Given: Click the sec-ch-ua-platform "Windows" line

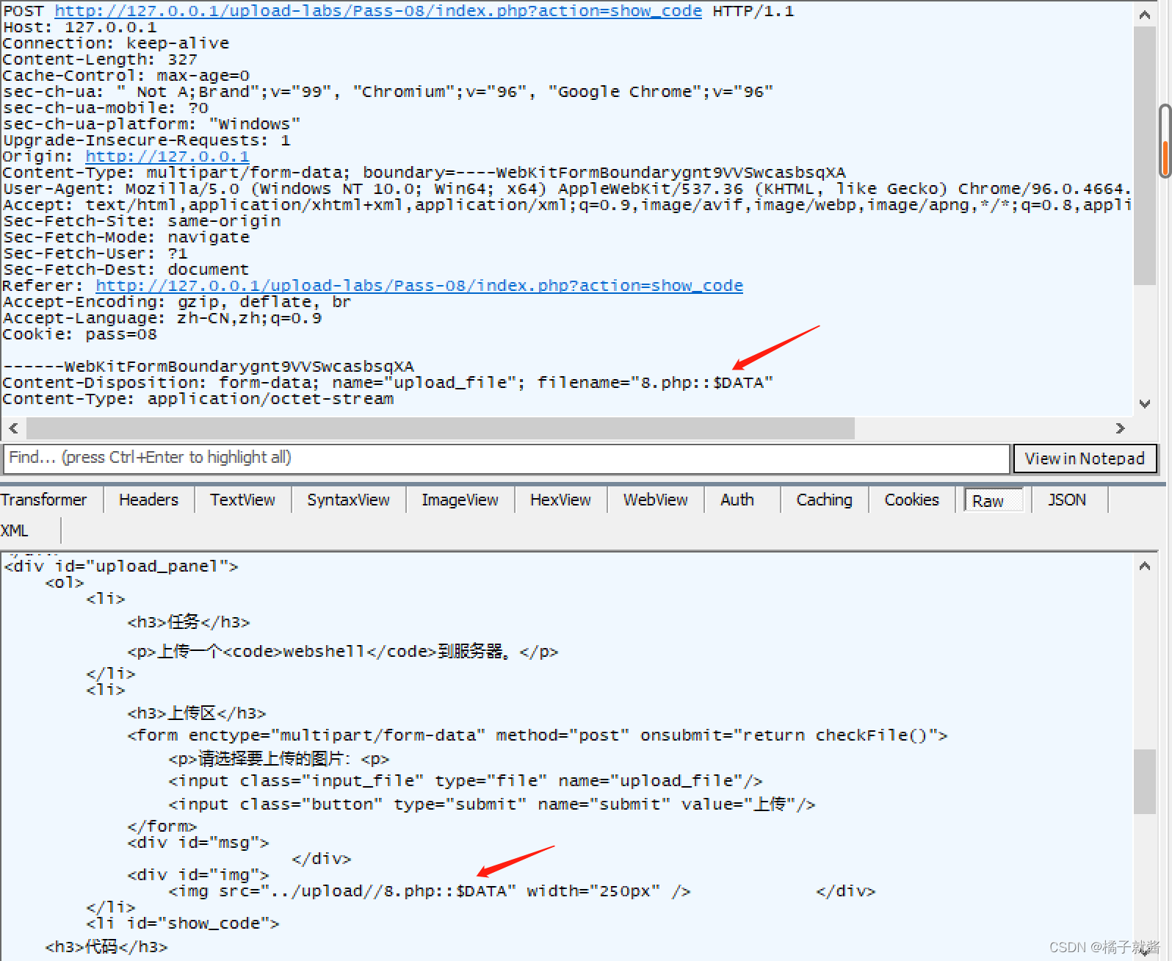Looking at the screenshot, I should (x=151, y=124).
